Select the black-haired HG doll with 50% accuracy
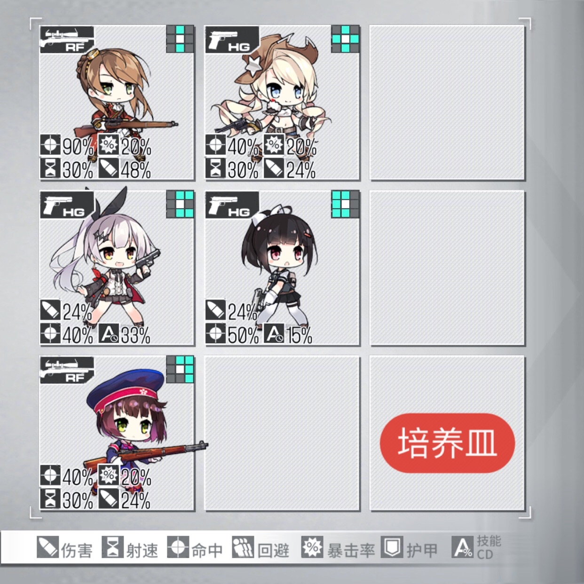Screen dimensions: 584x584 (282, 268)
